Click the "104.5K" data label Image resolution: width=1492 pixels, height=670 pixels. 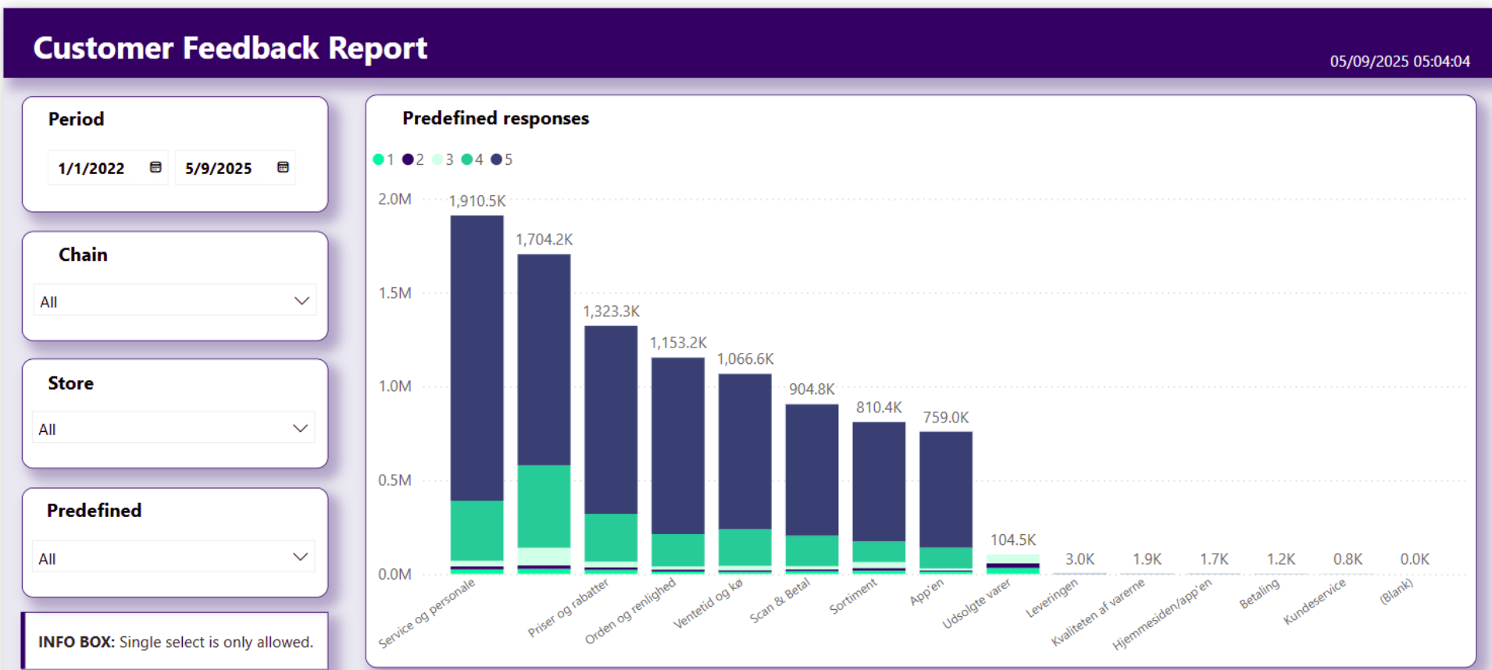(1014, 540)
